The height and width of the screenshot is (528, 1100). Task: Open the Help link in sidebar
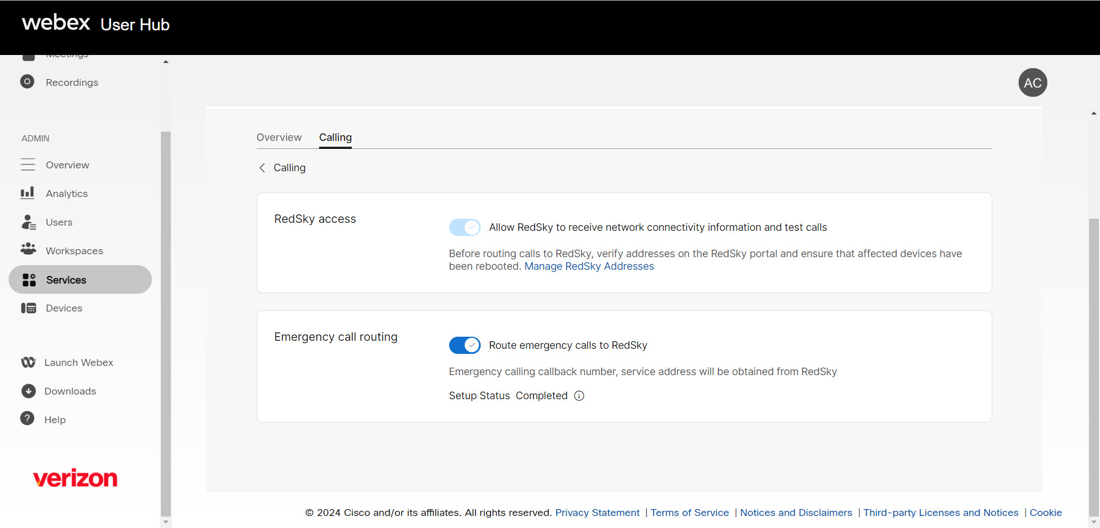pyautogui.click(x=55, y=420)
